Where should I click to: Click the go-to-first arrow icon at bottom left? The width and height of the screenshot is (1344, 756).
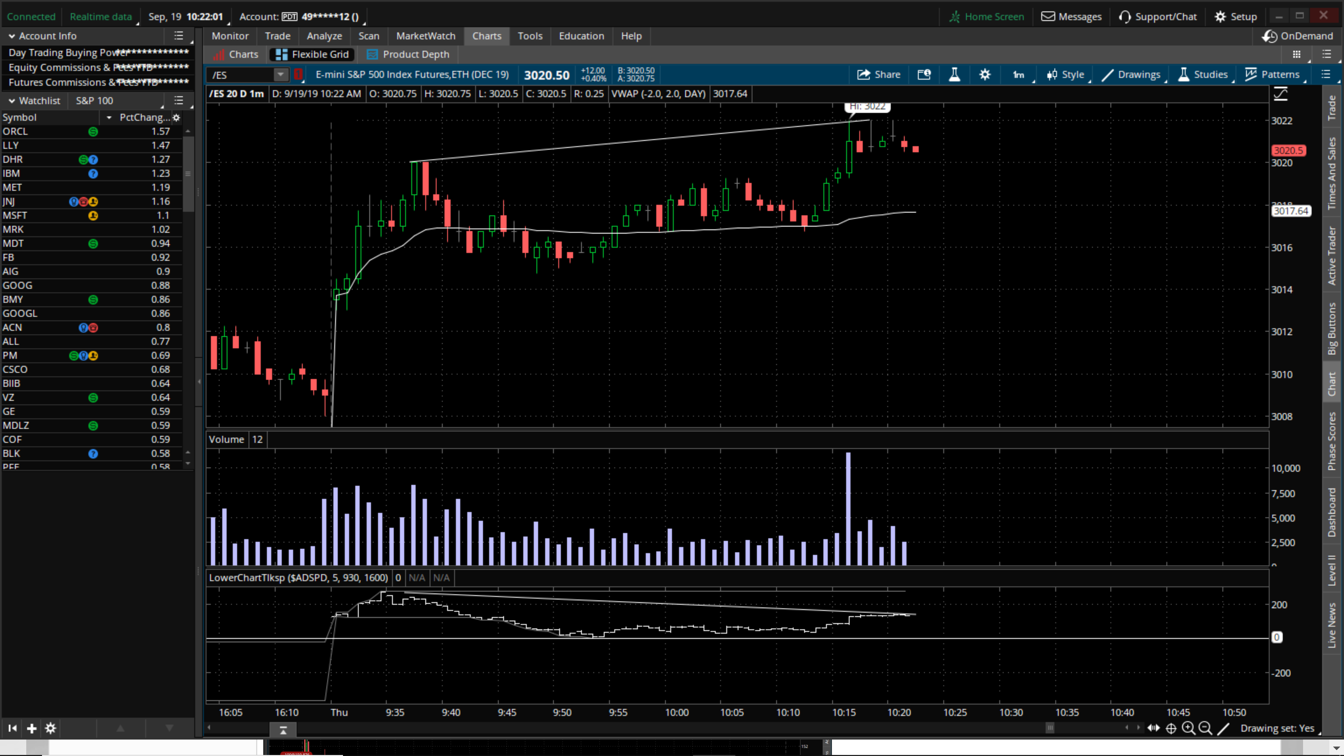[x=13, y=728]
